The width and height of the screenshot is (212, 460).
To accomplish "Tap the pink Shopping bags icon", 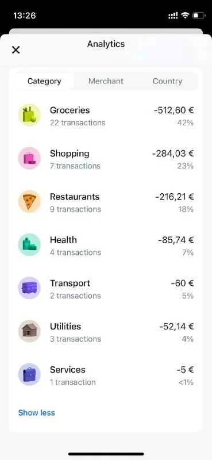I will pos(29,158).
